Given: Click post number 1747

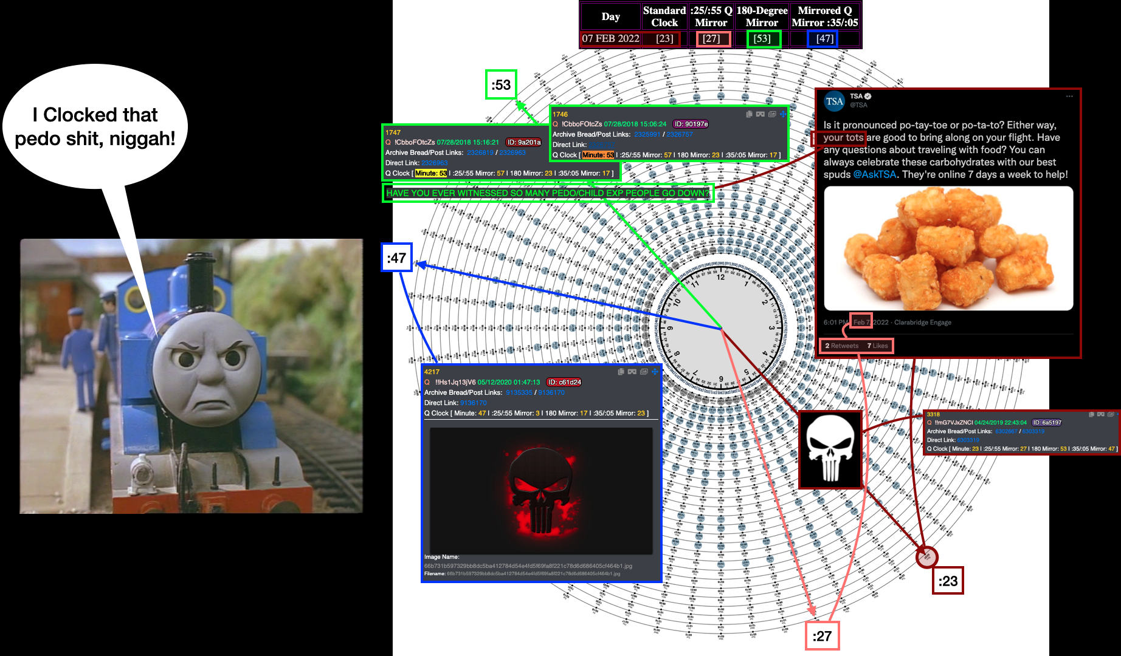Looking at the screenshot, I should click(x=393, y=132).
